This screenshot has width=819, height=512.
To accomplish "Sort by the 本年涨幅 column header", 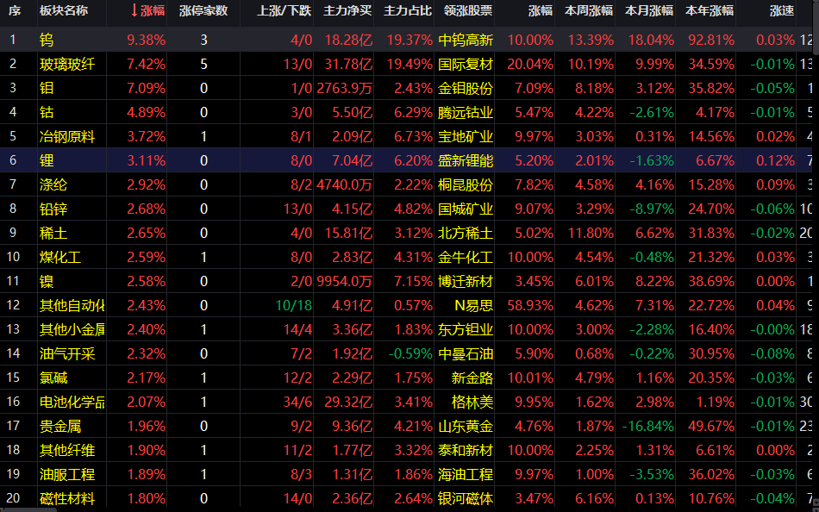I will tap(710, 10).
